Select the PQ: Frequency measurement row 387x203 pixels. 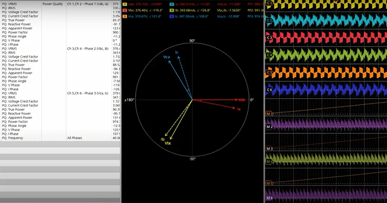(x=60, y=138)
